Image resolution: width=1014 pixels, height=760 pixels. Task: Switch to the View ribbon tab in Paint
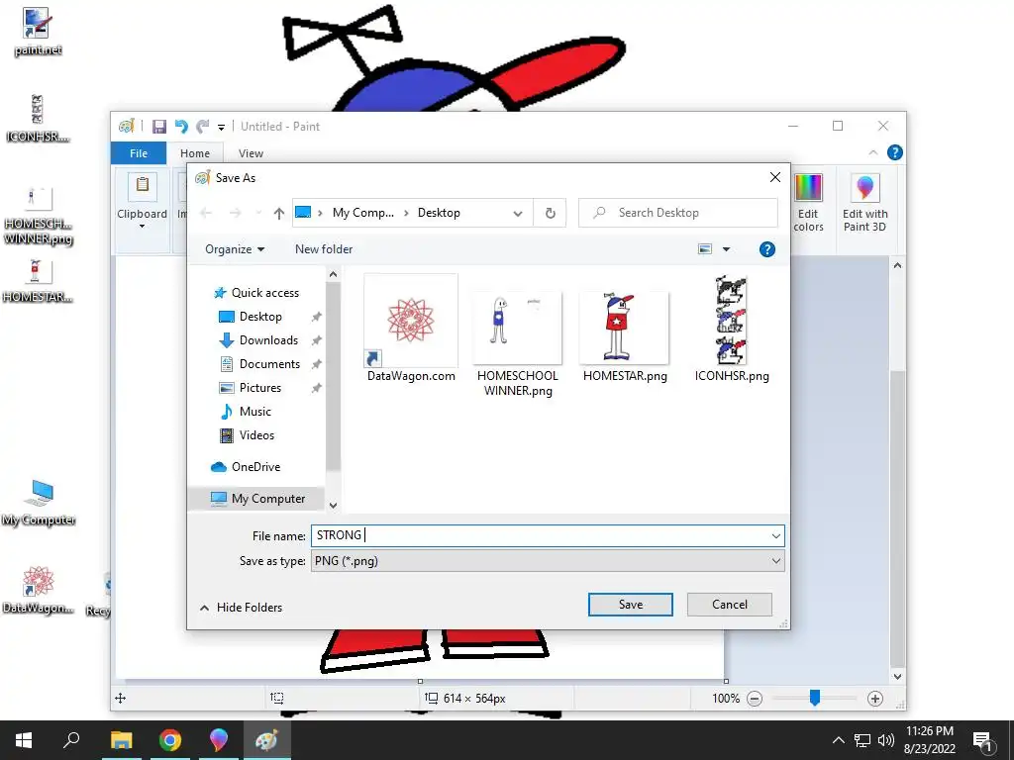tap(251, 153)
